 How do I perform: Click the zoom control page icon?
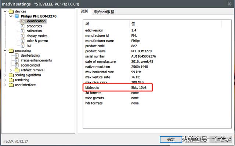[x=17, y=65]
